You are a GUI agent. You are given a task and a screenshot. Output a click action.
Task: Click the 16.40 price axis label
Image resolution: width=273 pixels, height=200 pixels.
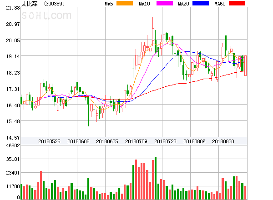tap(13, 105)
